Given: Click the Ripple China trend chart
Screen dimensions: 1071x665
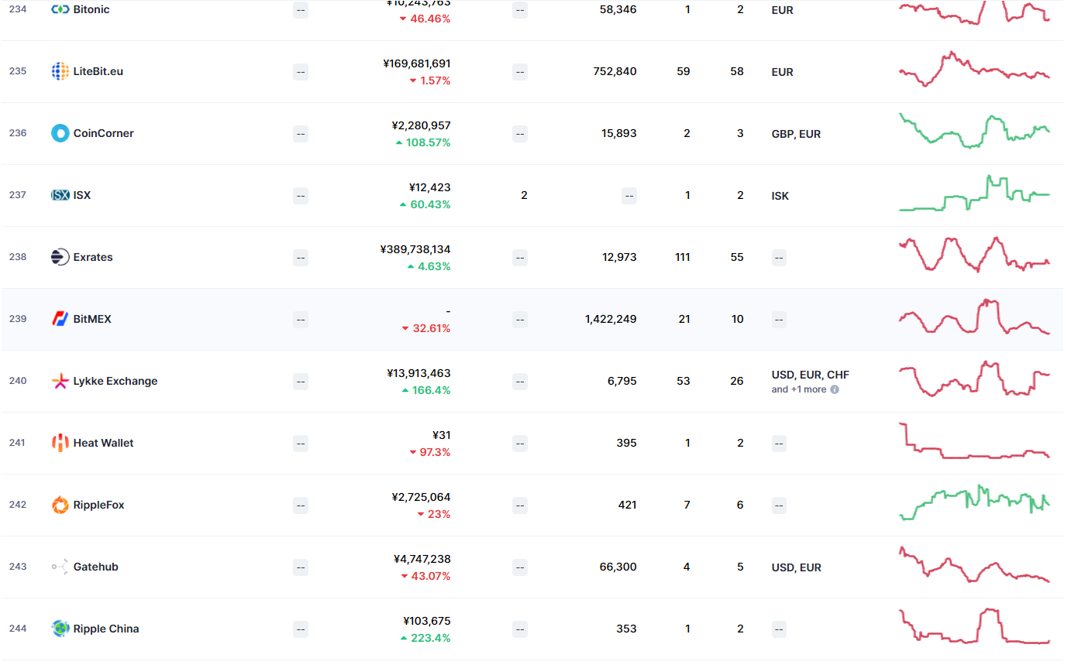Looking at the screenshot, I should coord(975,628).
